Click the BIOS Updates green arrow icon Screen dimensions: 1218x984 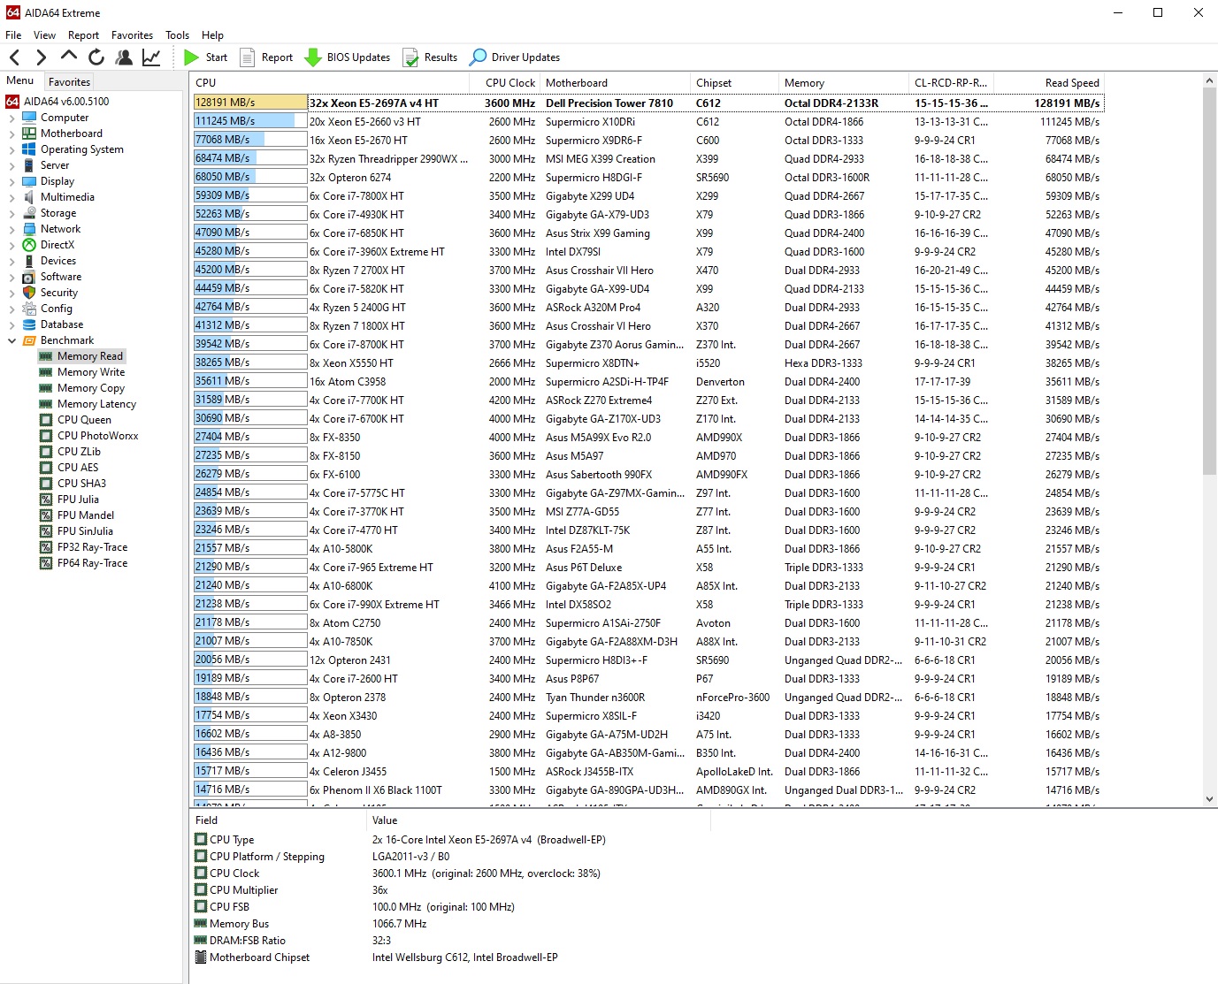pyautogui.click(x=313, y=57)
